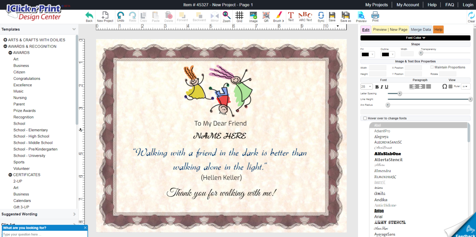Toggle bold text formatting

tap(376, 87)
